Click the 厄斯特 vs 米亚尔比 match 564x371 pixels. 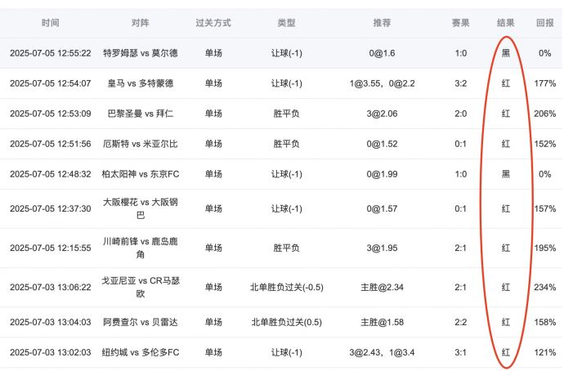pyautogui.click(x=140, y=144)
